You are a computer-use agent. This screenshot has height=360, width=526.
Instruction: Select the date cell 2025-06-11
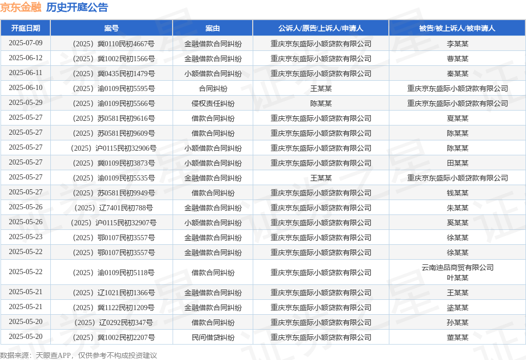(x=26, y=73)
